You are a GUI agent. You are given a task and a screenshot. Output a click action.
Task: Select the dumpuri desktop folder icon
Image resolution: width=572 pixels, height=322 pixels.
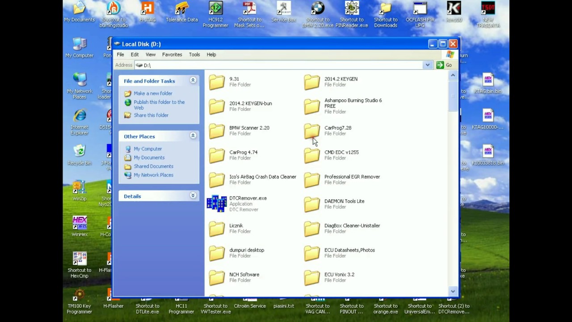coord(217,253)
